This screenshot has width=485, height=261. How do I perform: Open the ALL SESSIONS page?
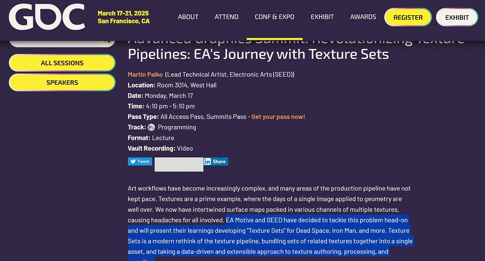(x=62, y=63)
